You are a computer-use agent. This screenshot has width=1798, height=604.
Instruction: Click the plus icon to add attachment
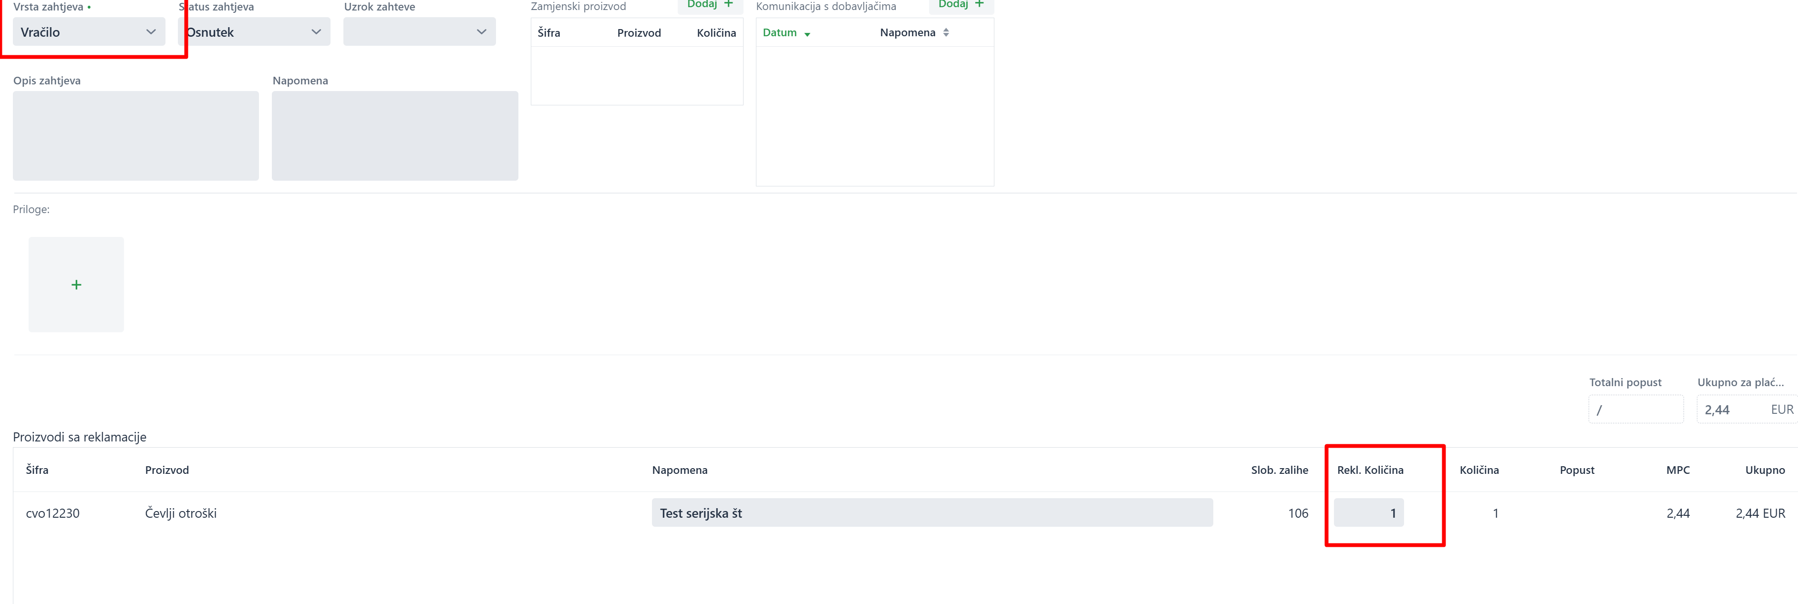76,285
